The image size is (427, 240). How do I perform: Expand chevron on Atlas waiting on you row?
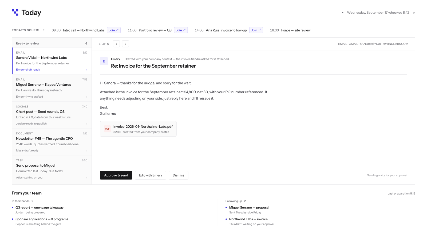pyautogui.click(x=87, y=178)
